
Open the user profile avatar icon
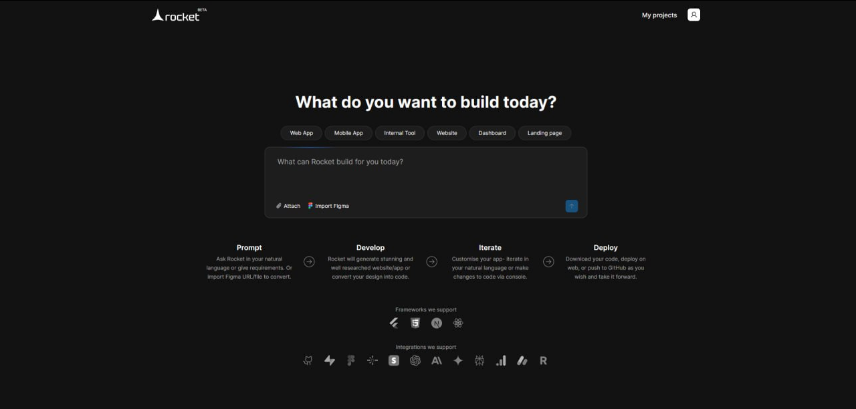pyautogui.click(x=693, y=15)
